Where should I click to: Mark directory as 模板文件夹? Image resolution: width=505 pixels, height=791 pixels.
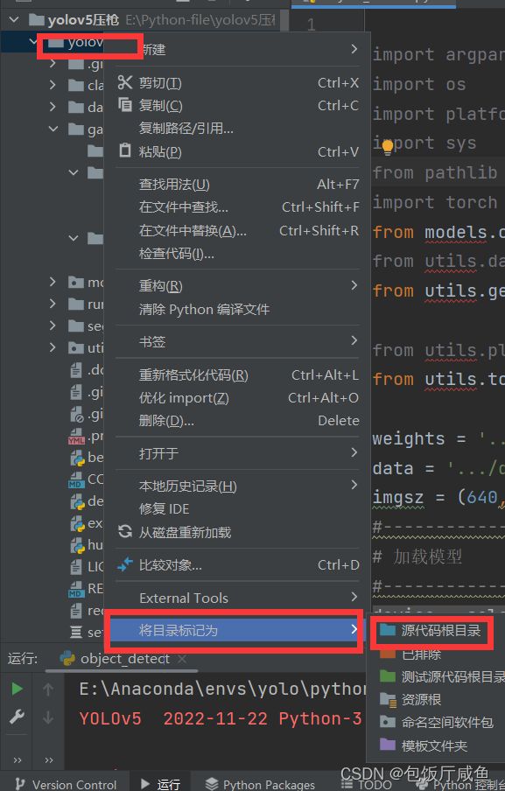(x=437, y=745)
